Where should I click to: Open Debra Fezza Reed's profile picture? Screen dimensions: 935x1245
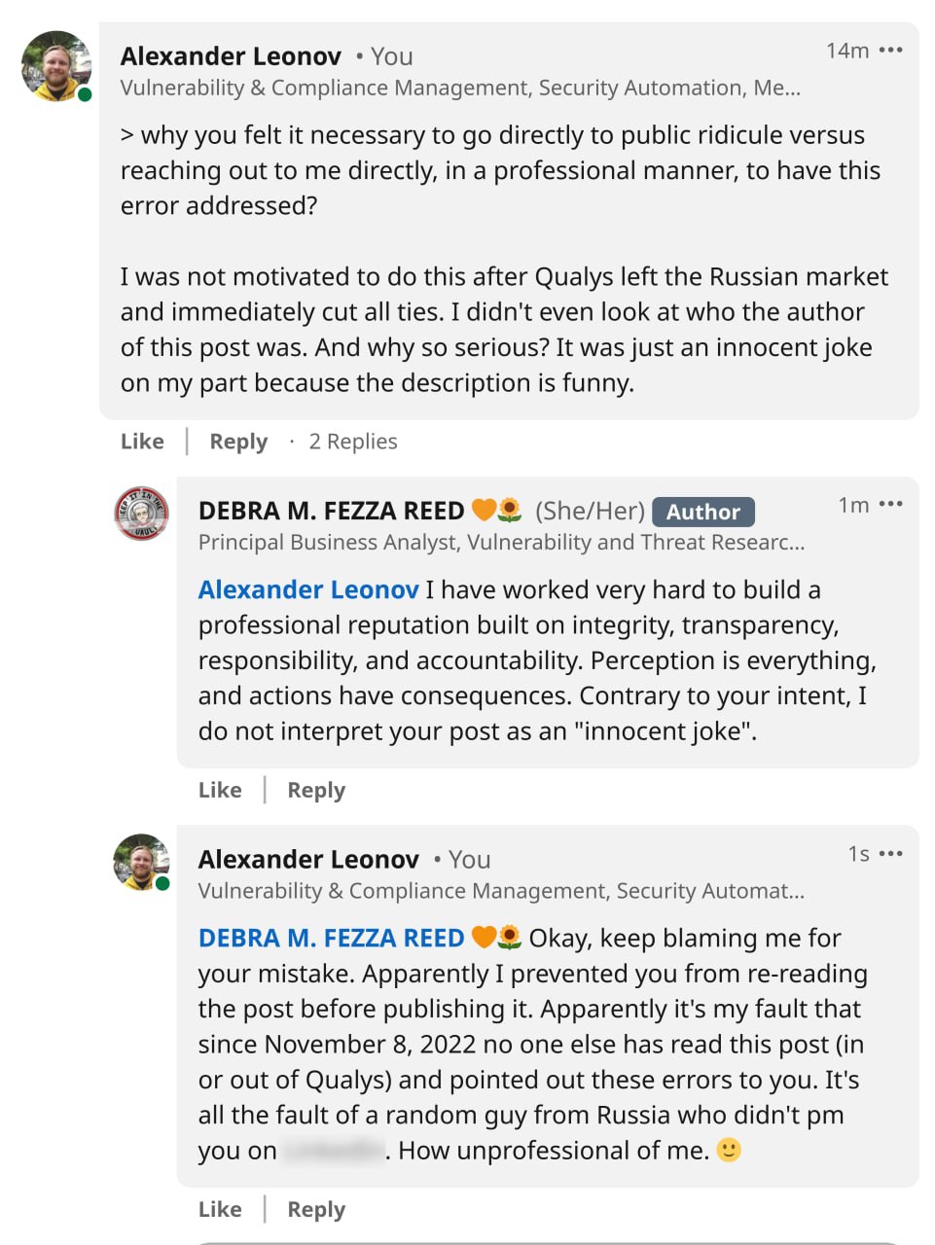click(142, 514)
